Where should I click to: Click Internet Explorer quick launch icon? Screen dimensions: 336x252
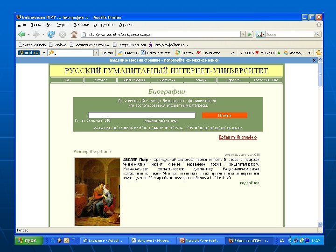52,240
